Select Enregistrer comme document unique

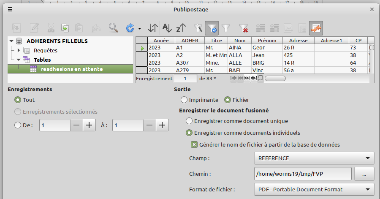[190, 121]
